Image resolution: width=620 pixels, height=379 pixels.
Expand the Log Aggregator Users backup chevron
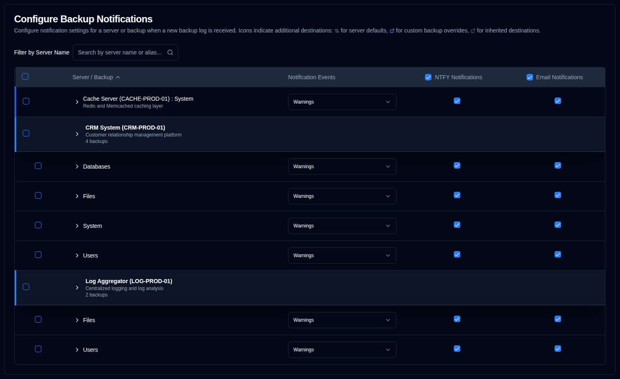77,350
